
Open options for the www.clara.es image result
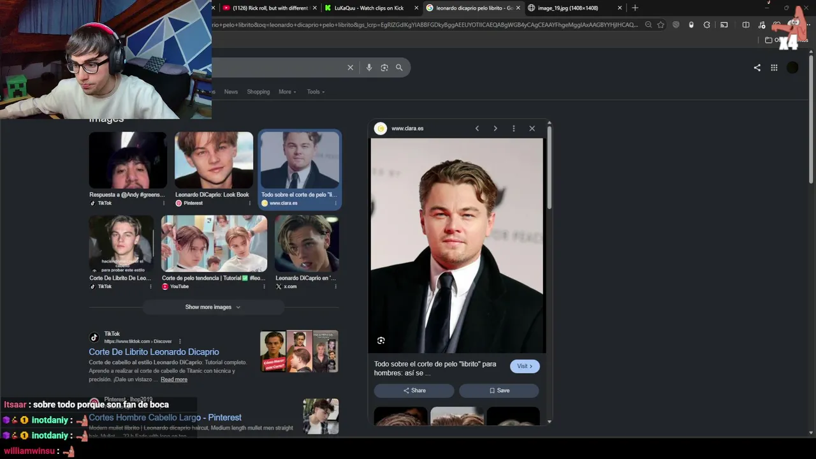(x=336, y=203)
